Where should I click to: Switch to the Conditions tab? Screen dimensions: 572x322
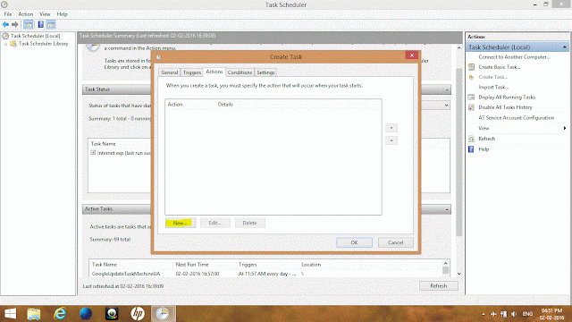click(240, 72)
